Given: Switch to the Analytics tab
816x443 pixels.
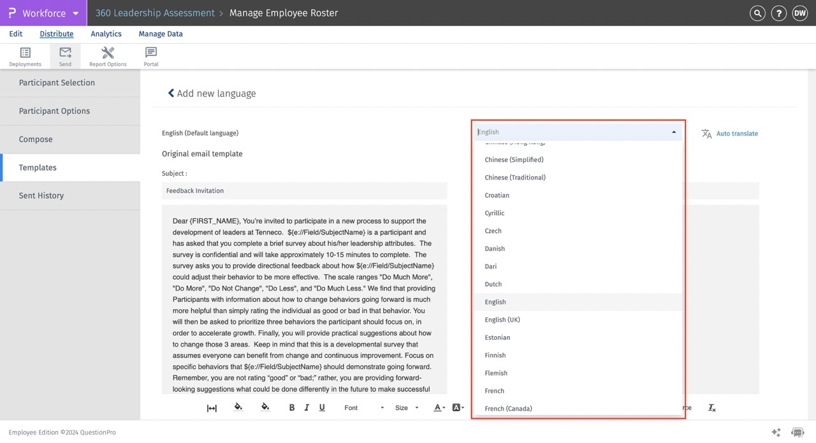Looking at the screenshot, I should [x=106, y=34].
